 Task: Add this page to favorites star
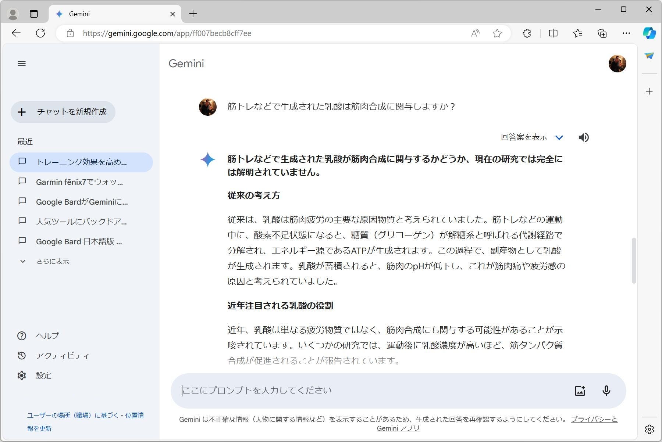click(497, 33)
